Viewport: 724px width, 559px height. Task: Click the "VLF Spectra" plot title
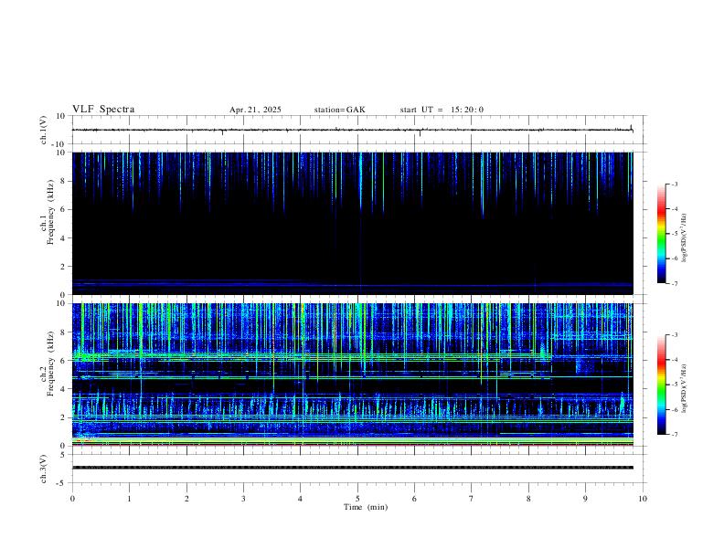click(103, 110)
